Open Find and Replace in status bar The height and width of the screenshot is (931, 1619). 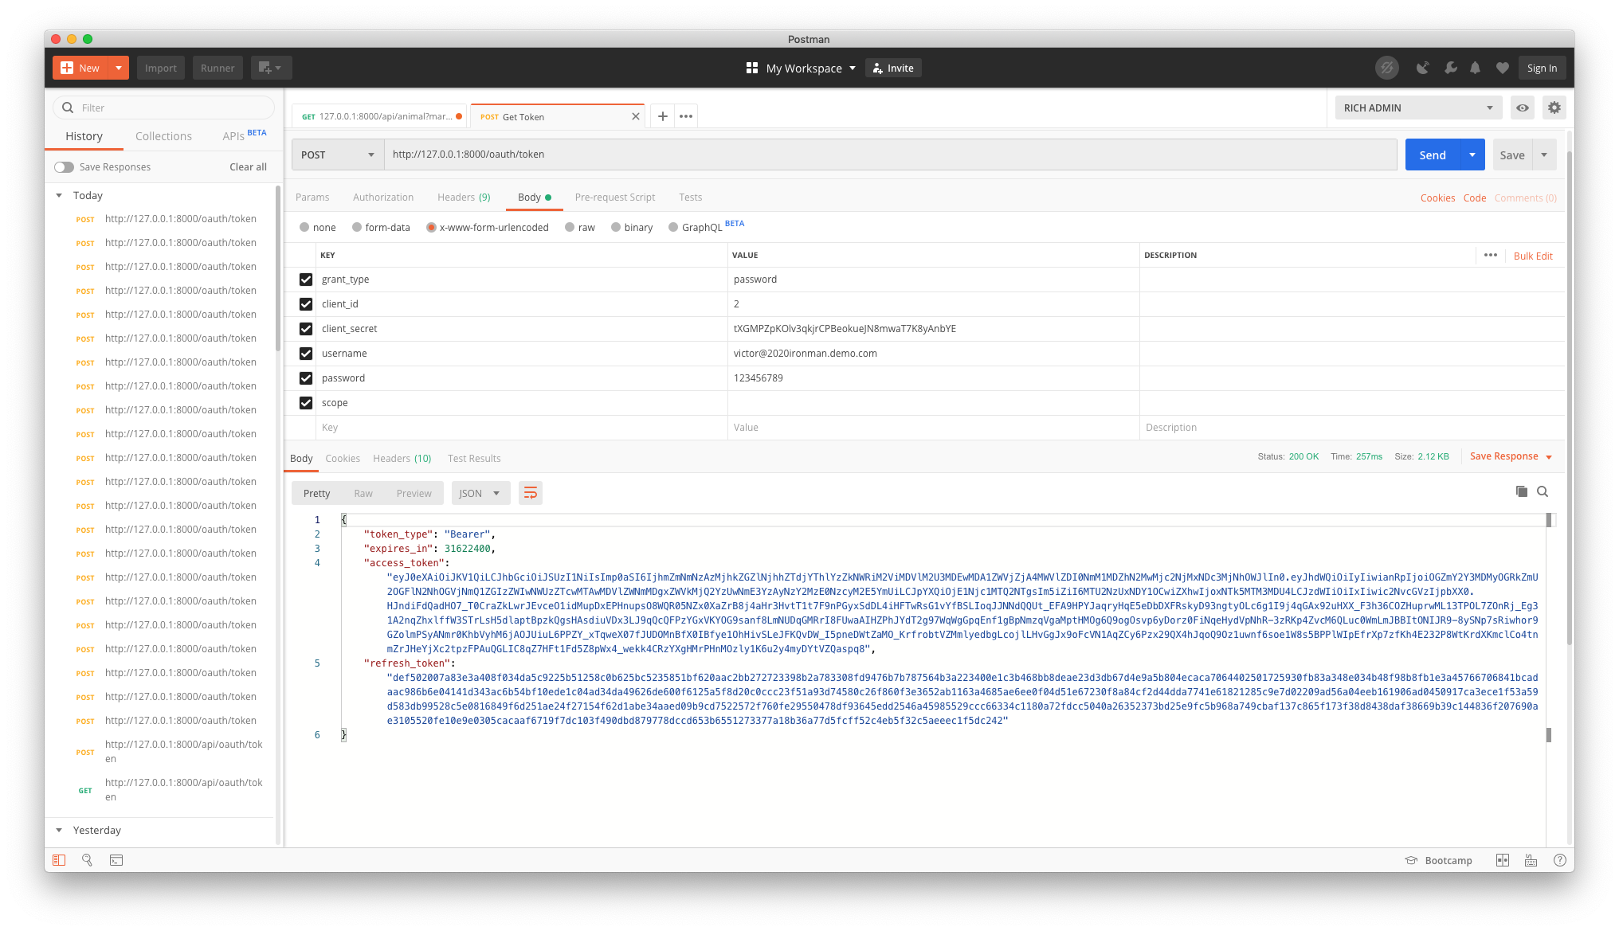pos(88,860)
